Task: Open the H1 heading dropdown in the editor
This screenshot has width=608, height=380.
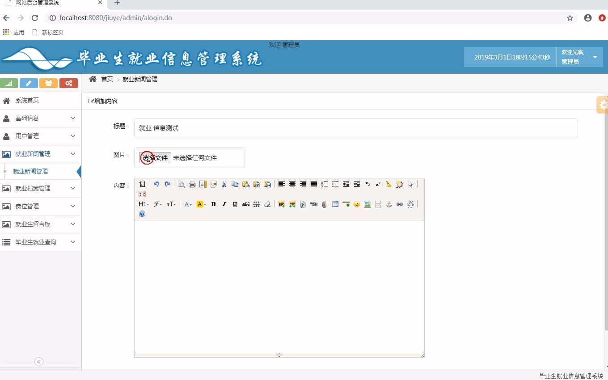Action: click(x=143, y=204)
